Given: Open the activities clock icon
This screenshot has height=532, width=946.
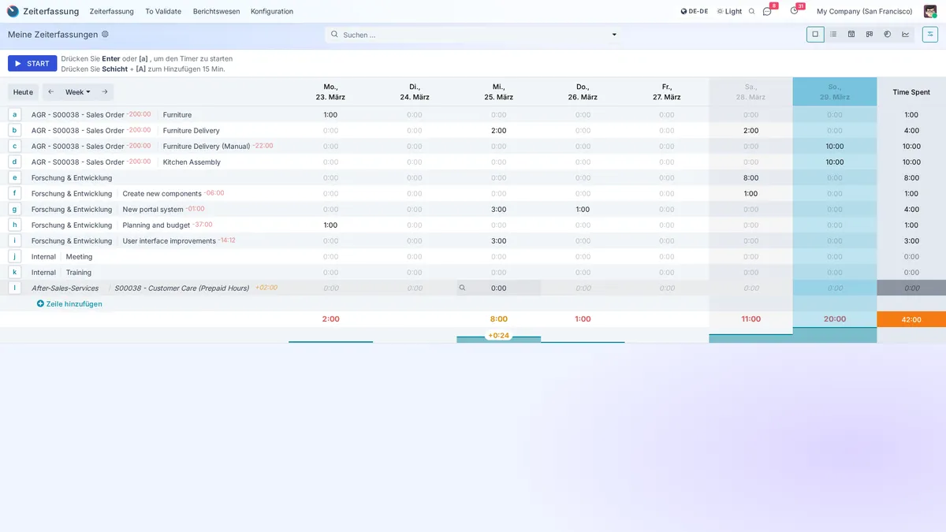Looking at the screenshot, I should pos(794,11).
